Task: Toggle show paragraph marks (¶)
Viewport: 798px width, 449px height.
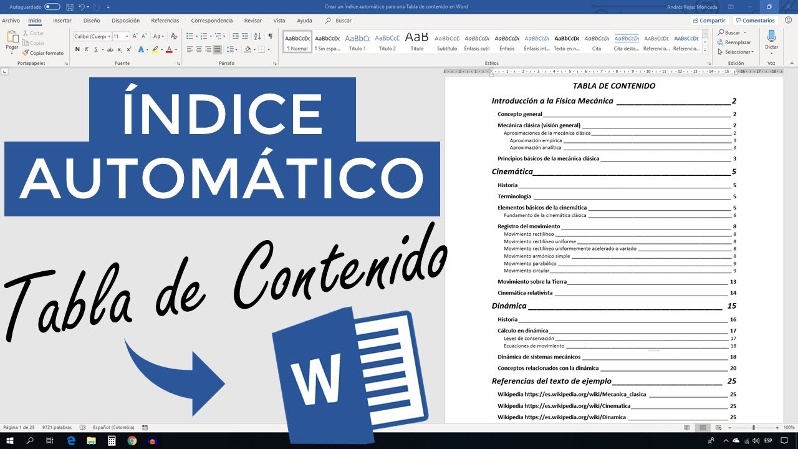Action: pos(270,36)
